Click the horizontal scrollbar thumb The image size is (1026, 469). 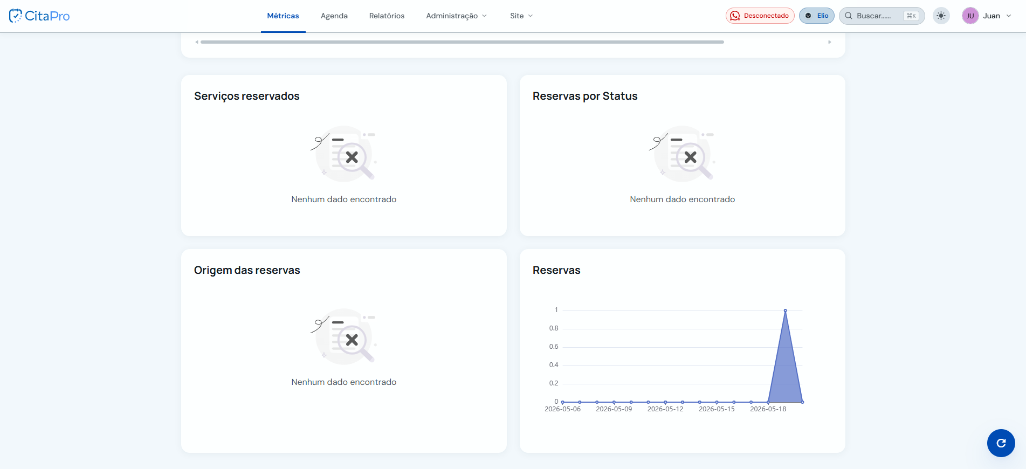[462, 42]
